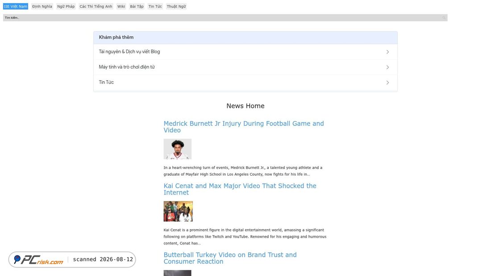Image resolution: width=491 pixels, height=276 pixels.
Task: Click the News Home heading
Action: click(245, 106)
